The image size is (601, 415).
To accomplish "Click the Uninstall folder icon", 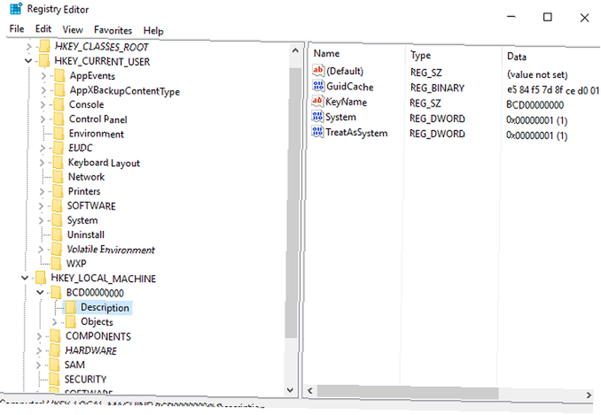I will pos(56,234).
